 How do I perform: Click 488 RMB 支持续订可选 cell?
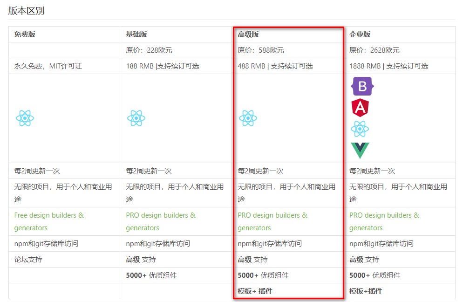(275, 66)
